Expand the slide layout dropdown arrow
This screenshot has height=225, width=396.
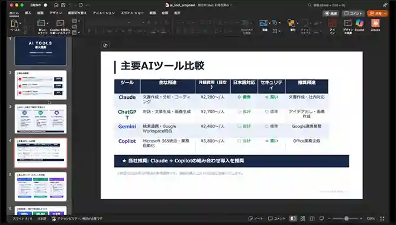79,21
